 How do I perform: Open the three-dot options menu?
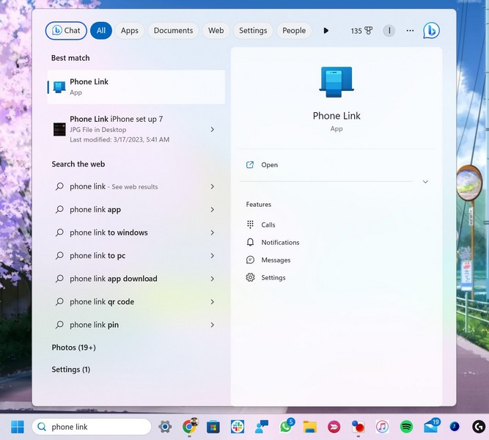[410, 31]
